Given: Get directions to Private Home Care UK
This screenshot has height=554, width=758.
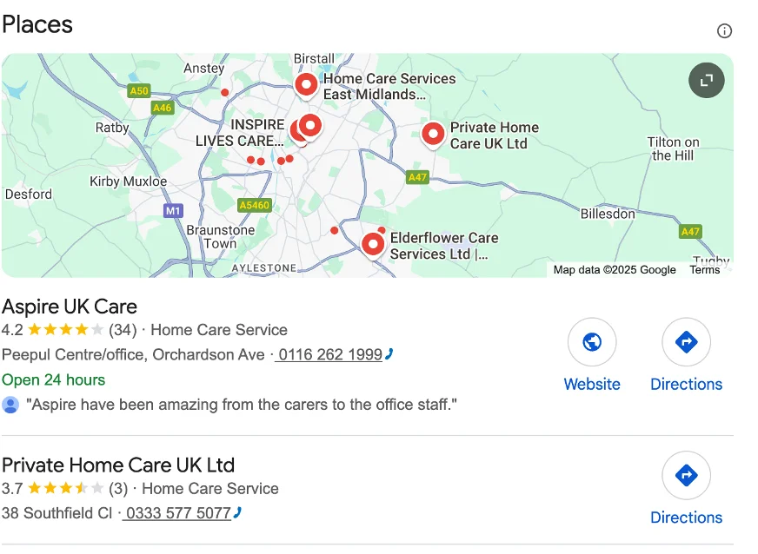Looking at the screenshot, I should 686,476.
